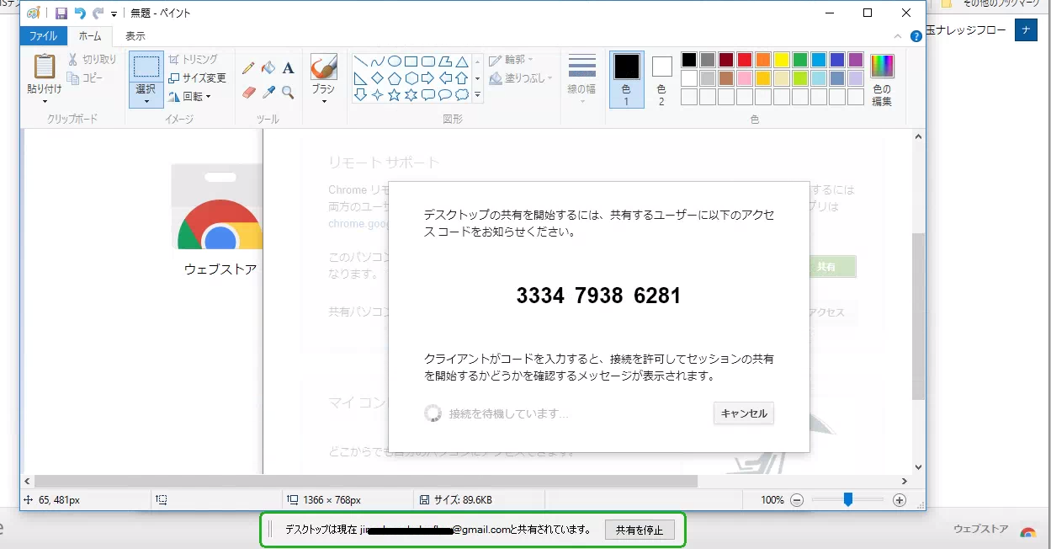Select the Pencil tool
The height and width of the screenshot is (549, 1051).
click(249, 68)
